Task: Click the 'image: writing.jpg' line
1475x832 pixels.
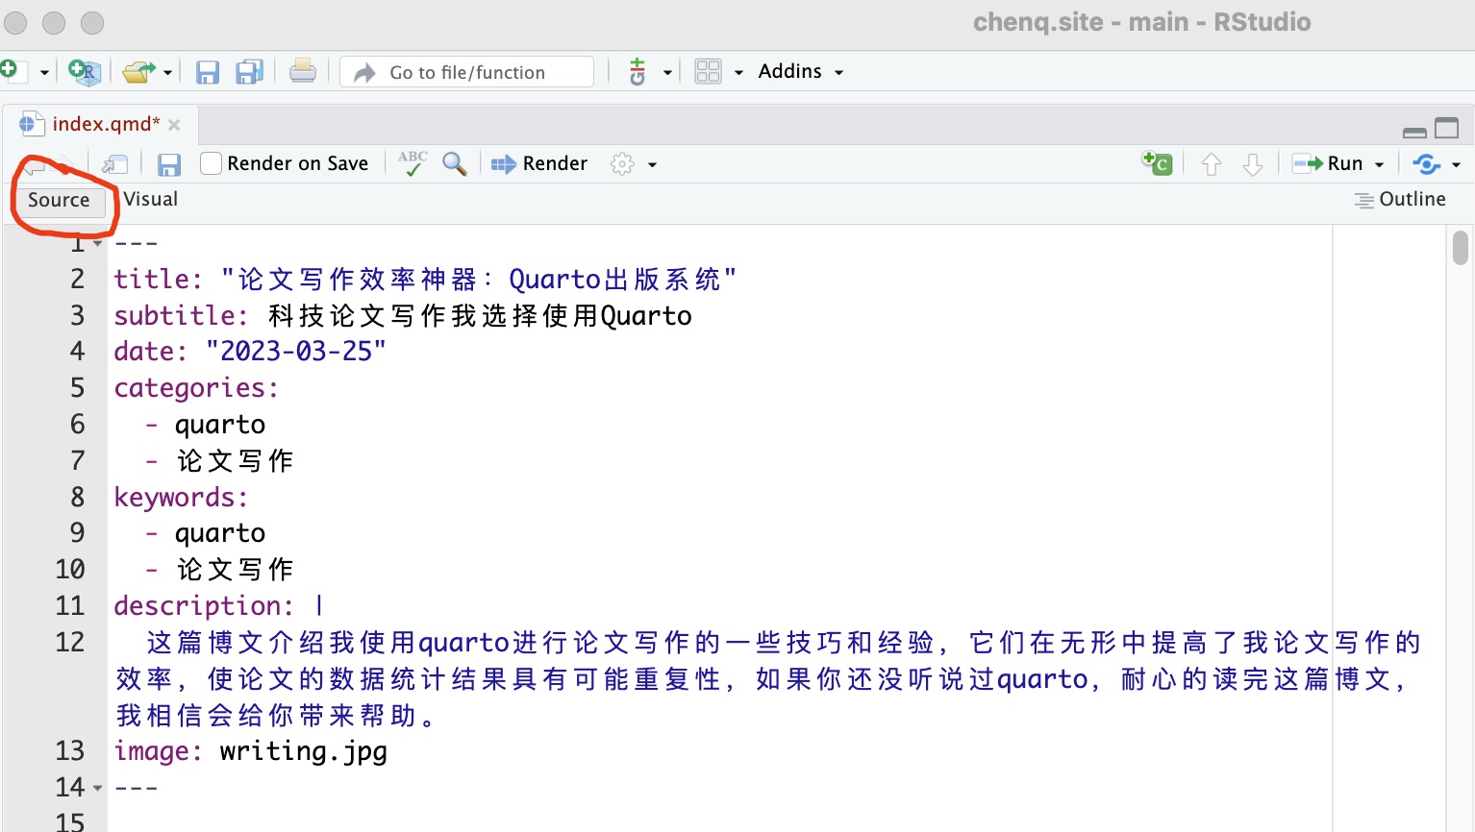Action: click(251, 751)
